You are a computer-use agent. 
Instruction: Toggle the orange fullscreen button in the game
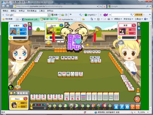[x=138, y=107]
